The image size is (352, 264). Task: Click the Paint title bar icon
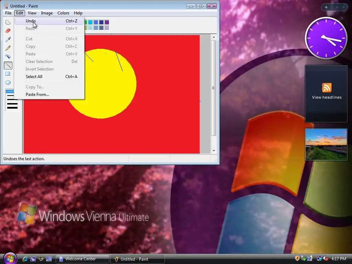pyautogui.click(x=6, y=6)
